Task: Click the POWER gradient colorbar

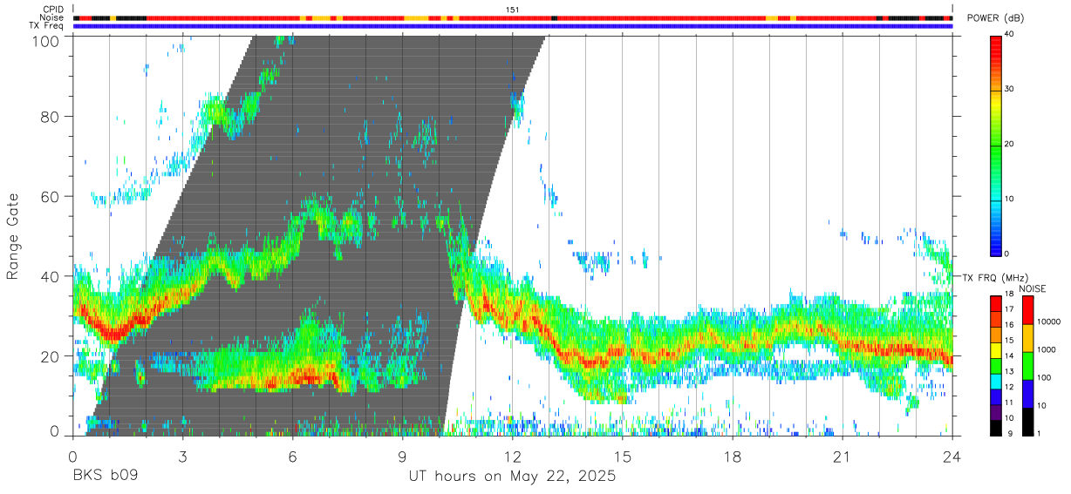Action: click(x=995, y=145)
